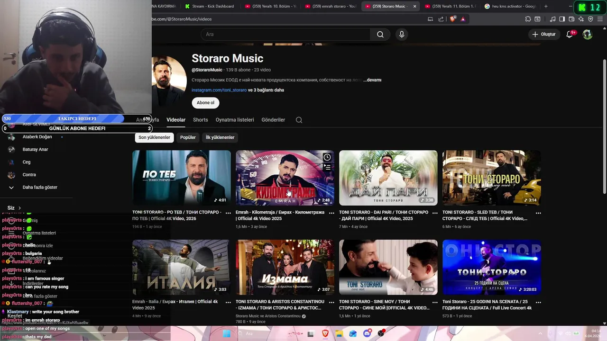Open options menu for IZMAMA video

click(331, 302)
